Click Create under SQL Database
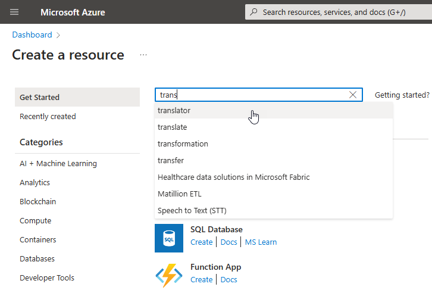 (x=201, y=242)
